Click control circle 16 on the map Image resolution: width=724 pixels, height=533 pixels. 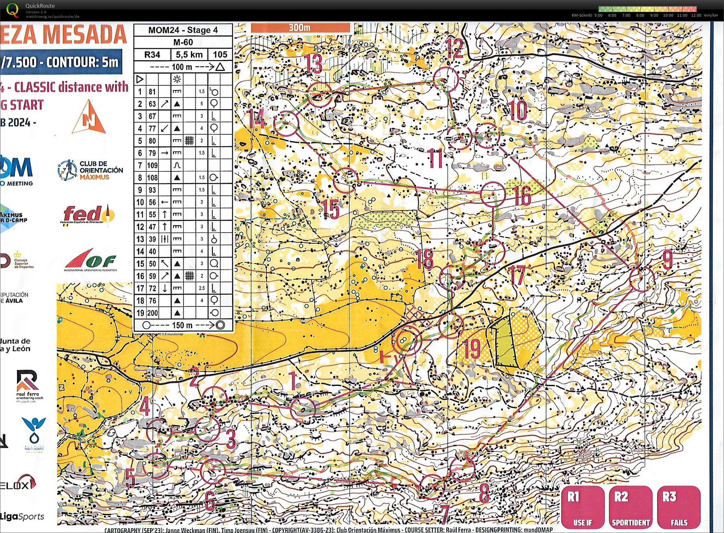coord(493,194)
